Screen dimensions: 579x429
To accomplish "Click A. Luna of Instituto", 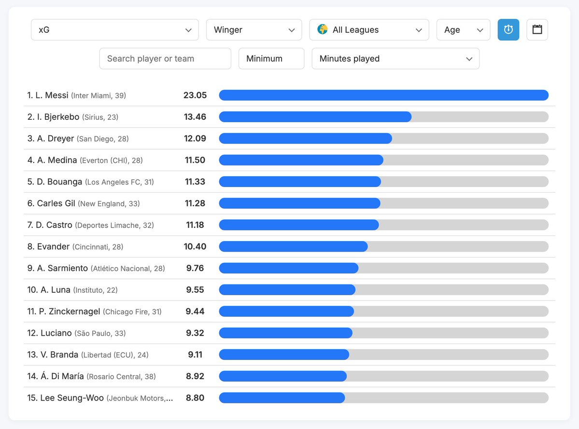I will click(x=72, y=290).
